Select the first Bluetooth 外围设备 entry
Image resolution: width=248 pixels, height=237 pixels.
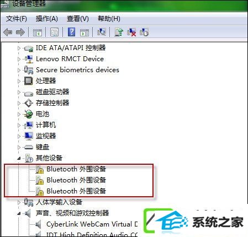[76, 169]
